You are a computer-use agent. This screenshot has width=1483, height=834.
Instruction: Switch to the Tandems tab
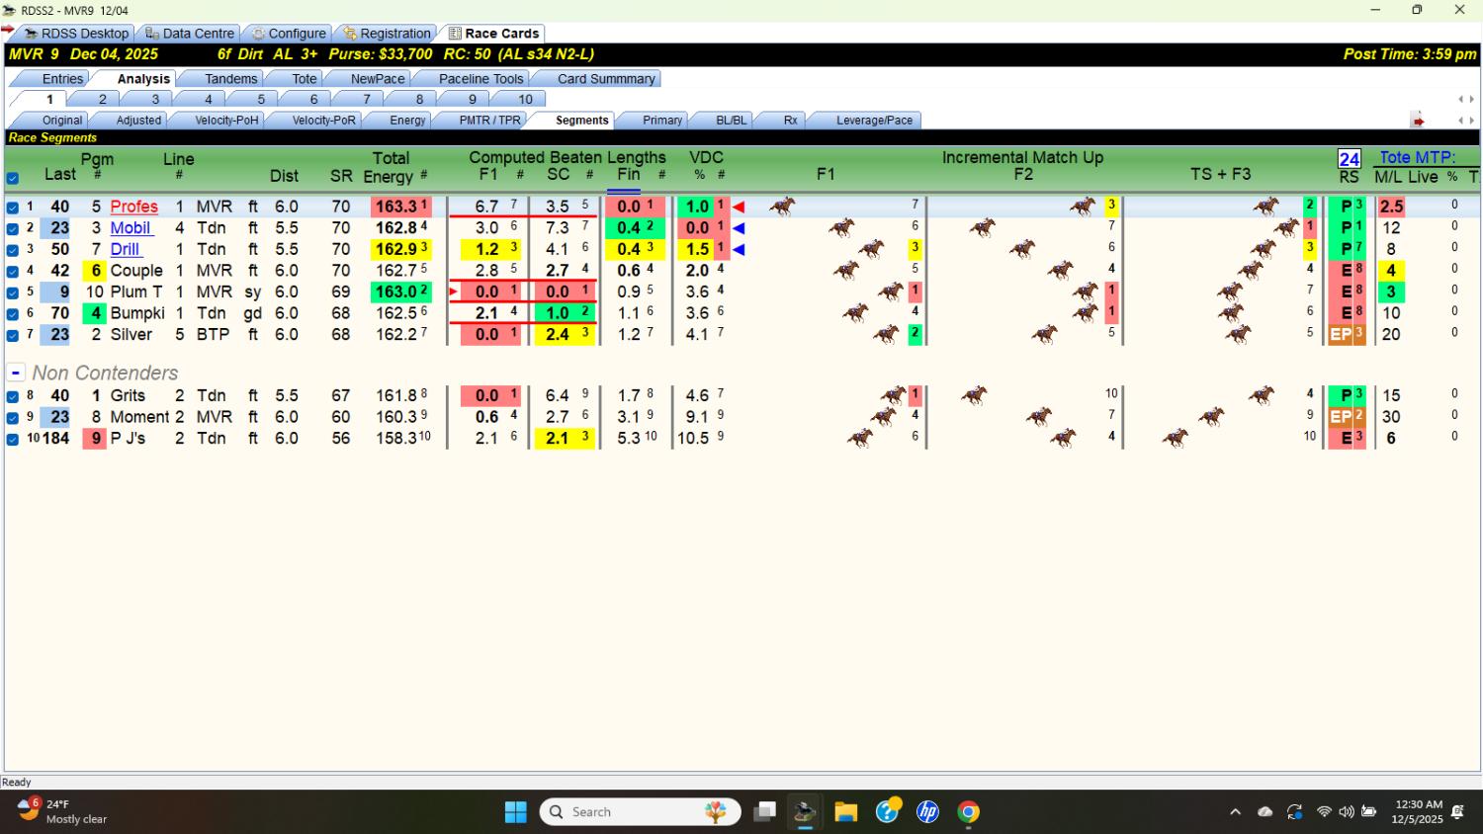coord(230,79)
